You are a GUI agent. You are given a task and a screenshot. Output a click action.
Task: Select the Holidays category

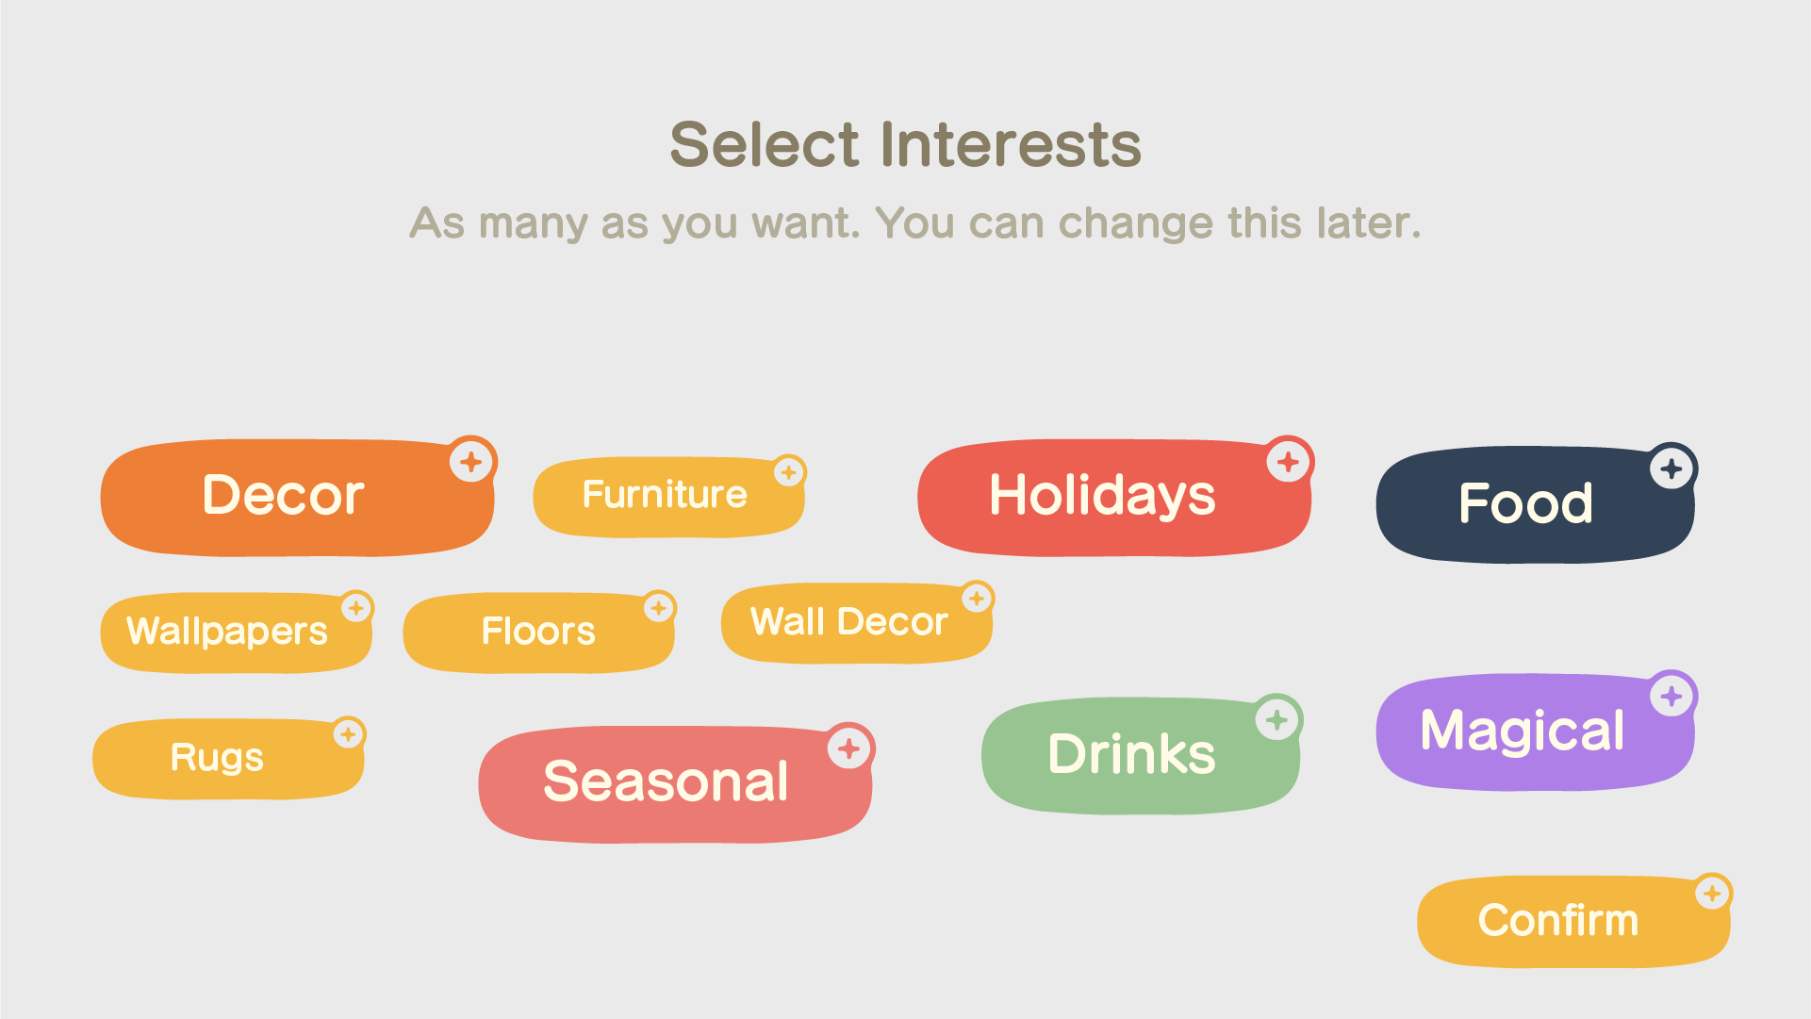pyautogui.click(x=1114, y=498)
